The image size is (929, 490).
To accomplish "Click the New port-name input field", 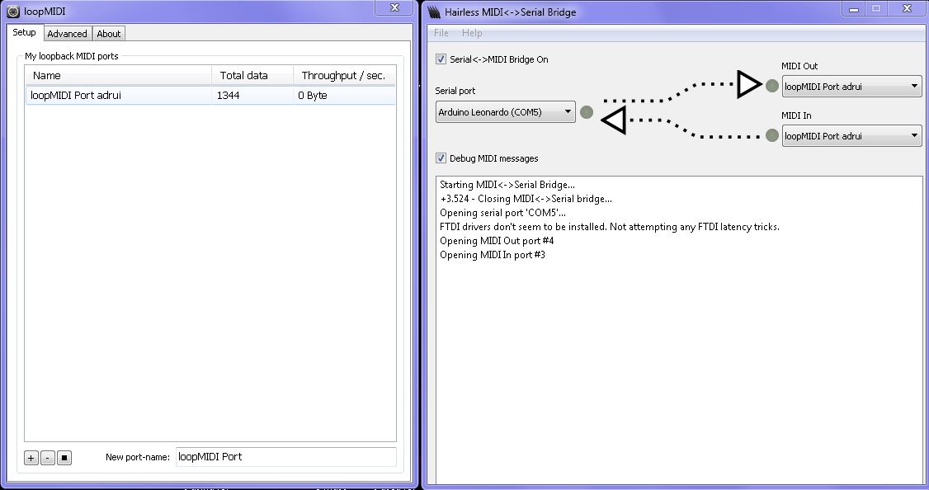I will pyautogui.click(x=286, y=457).
